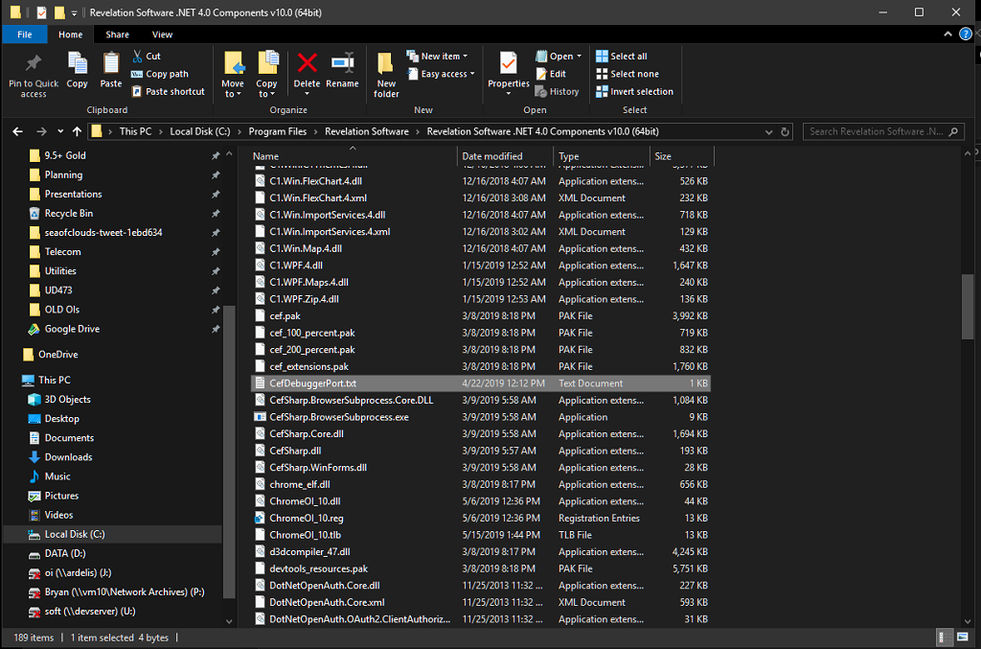Image resolution: width=981 pixels, height=649 pixels.
Task: Click the navigation pane scrollbar thumb
Action: [229, 452]
